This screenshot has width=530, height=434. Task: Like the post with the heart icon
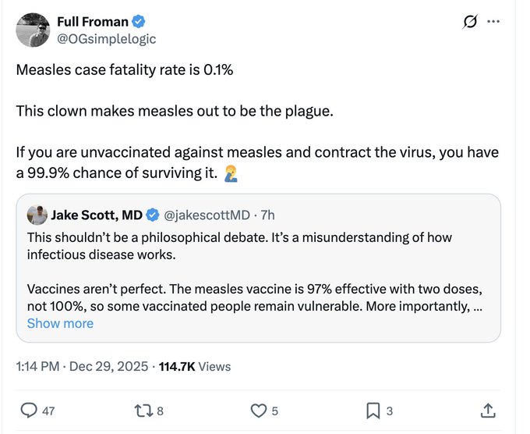(258, 410)
